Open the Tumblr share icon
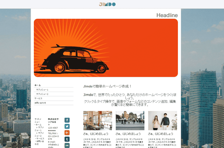Image resolution: width=224 pixels, height=148 pixels. click(67, 139)
